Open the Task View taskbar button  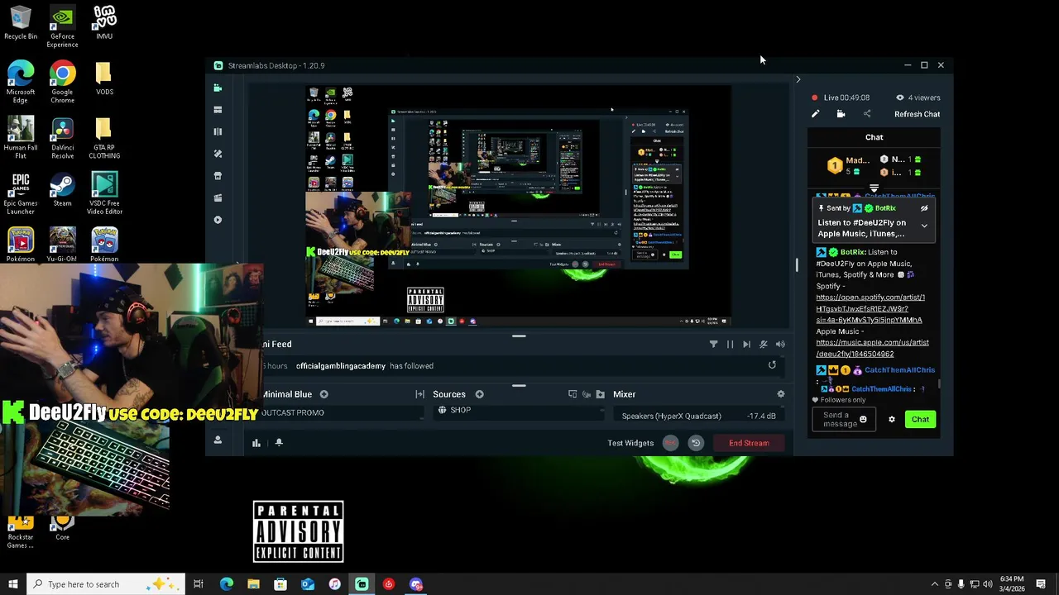pyautogui.click(x=199, y=584)
